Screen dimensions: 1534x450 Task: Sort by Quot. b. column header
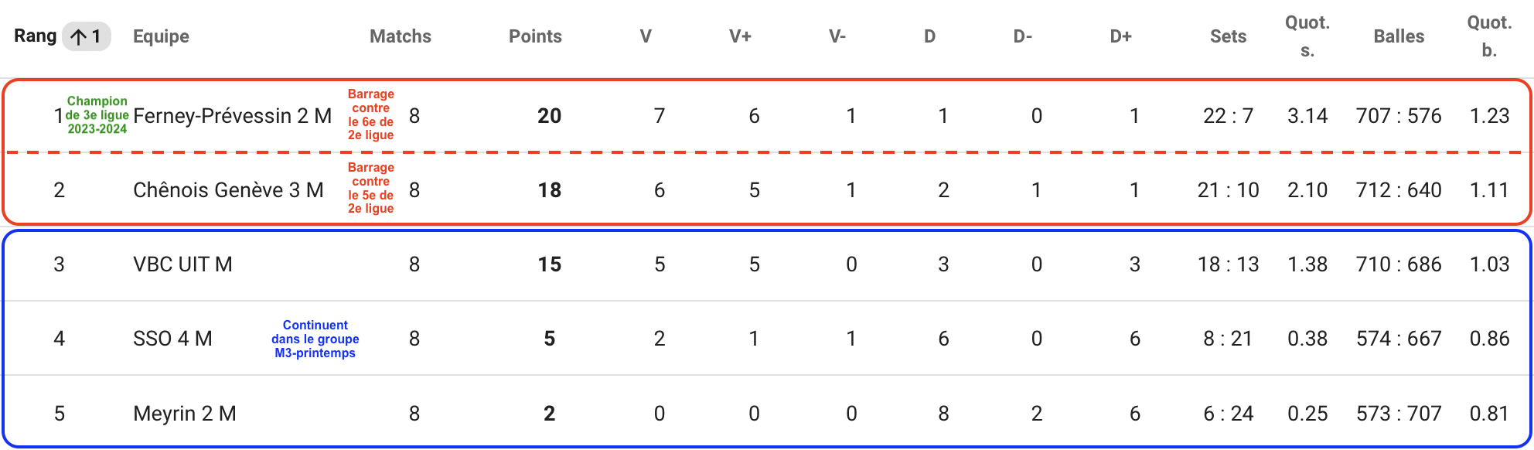point(1489,36)
